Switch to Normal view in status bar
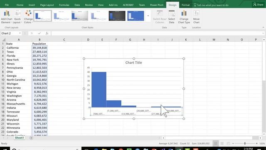Viewport: 266px width, 150px height. 215,143
